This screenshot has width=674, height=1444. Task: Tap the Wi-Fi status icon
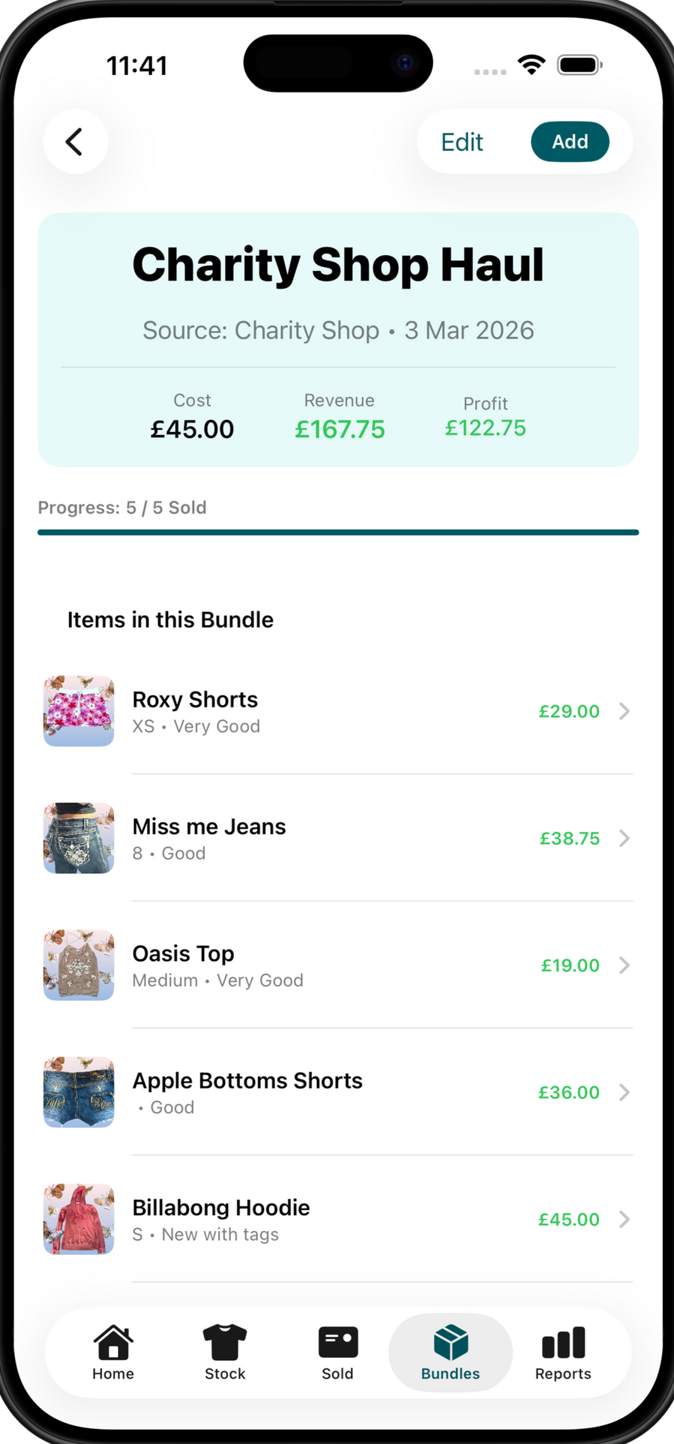pyautogui.click(x=532, y=65)
